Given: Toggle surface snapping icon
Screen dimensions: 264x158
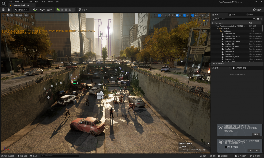Looking at the screenshot, I should click(x=173, y=15).
